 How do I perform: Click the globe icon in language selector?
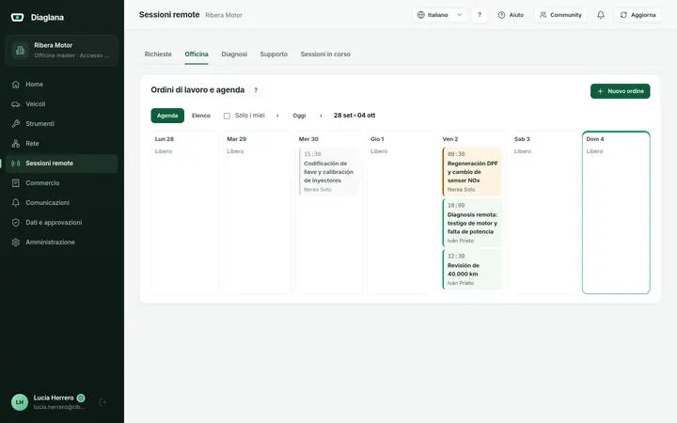coord(421,15)
